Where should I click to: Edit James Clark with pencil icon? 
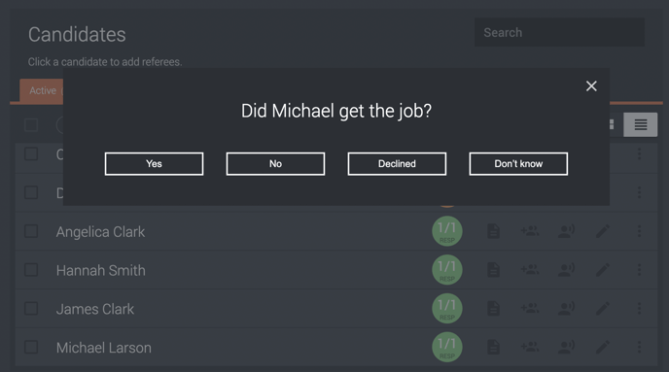click(x=603, y=309)
